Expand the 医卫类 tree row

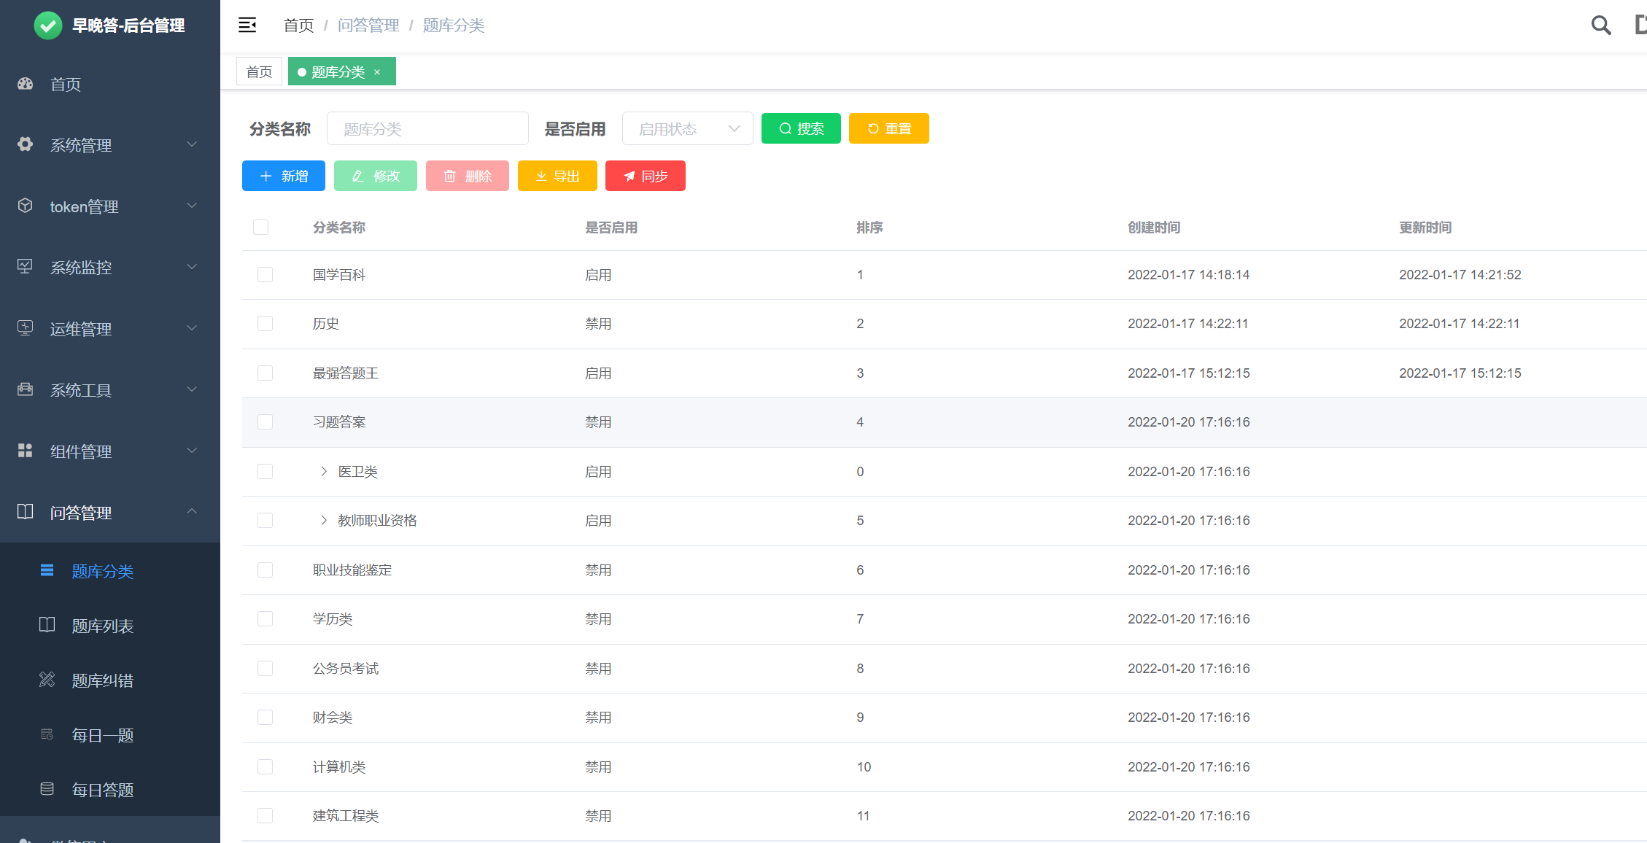pos(324,472)
